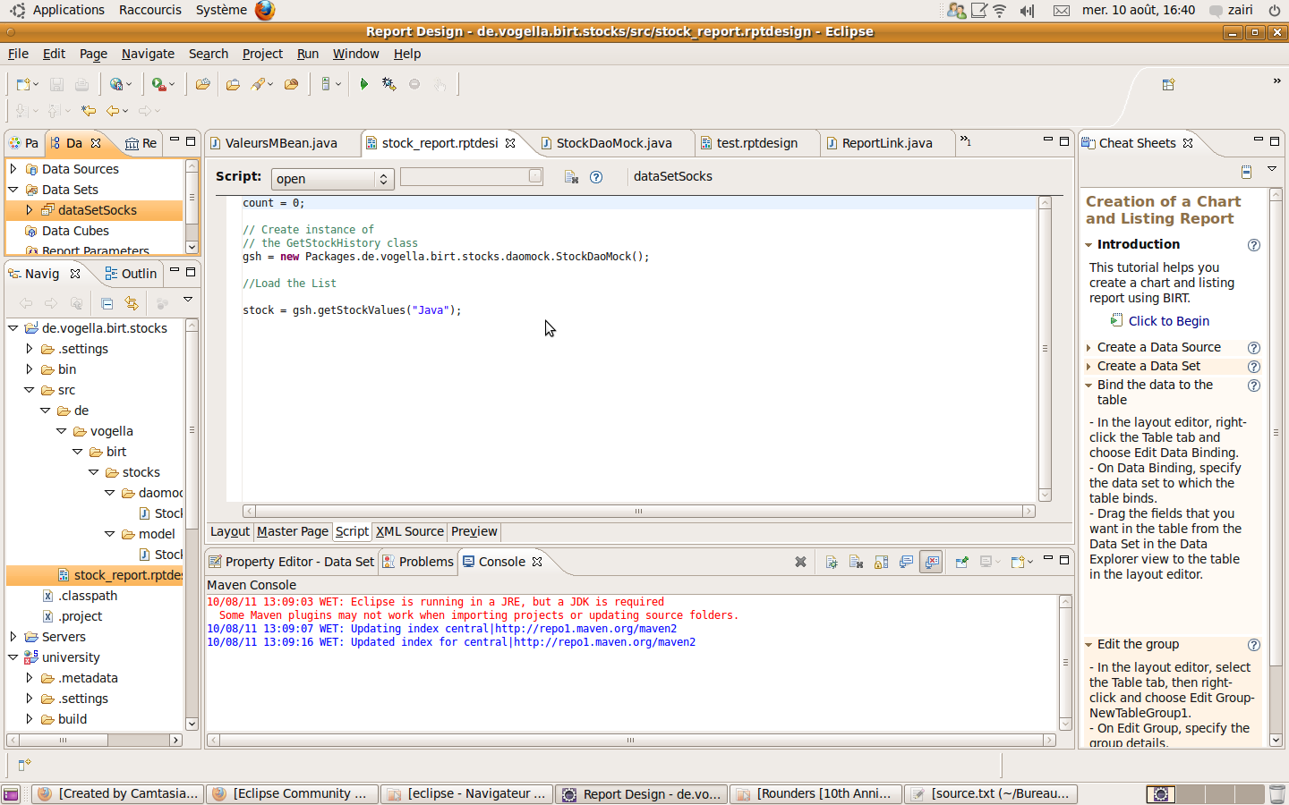This screenshot has height=805, width=1289.
Task: Click the Click to Begin link
Action: tap(1168, 321)
